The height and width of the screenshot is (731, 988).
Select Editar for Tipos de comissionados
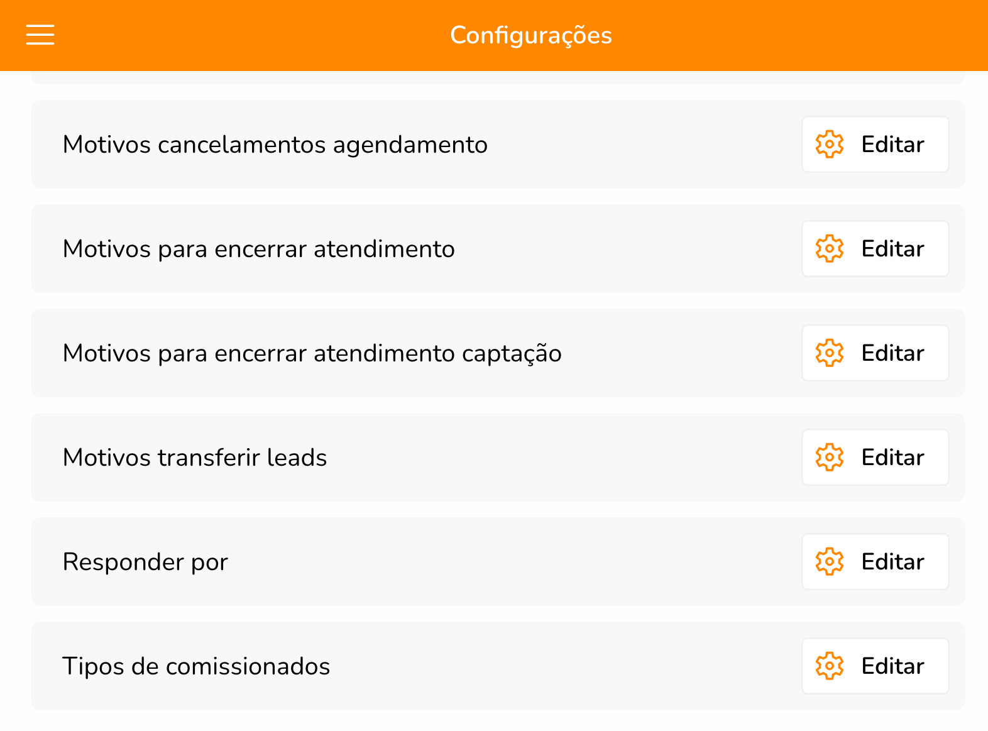[x=892, y=666]
